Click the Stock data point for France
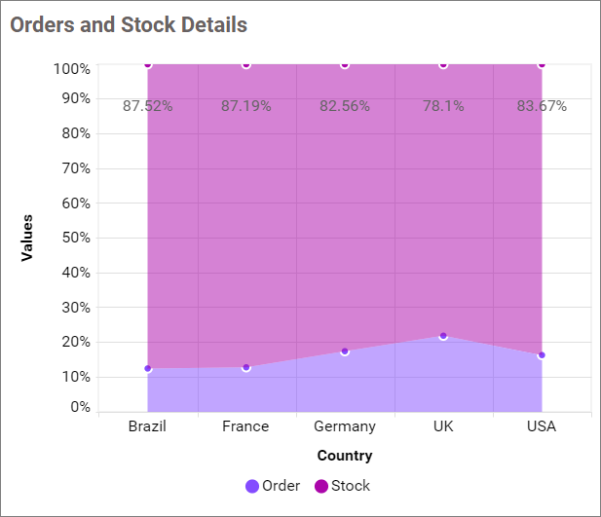The image size is (601, 517). click(246, 65)
